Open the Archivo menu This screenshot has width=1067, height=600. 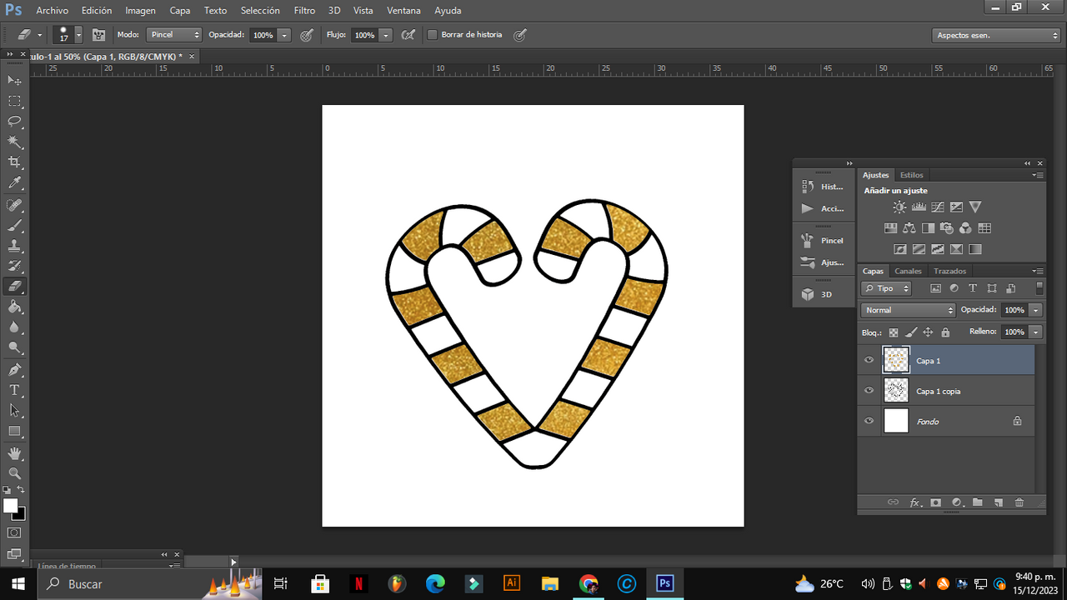click(52, 11)
